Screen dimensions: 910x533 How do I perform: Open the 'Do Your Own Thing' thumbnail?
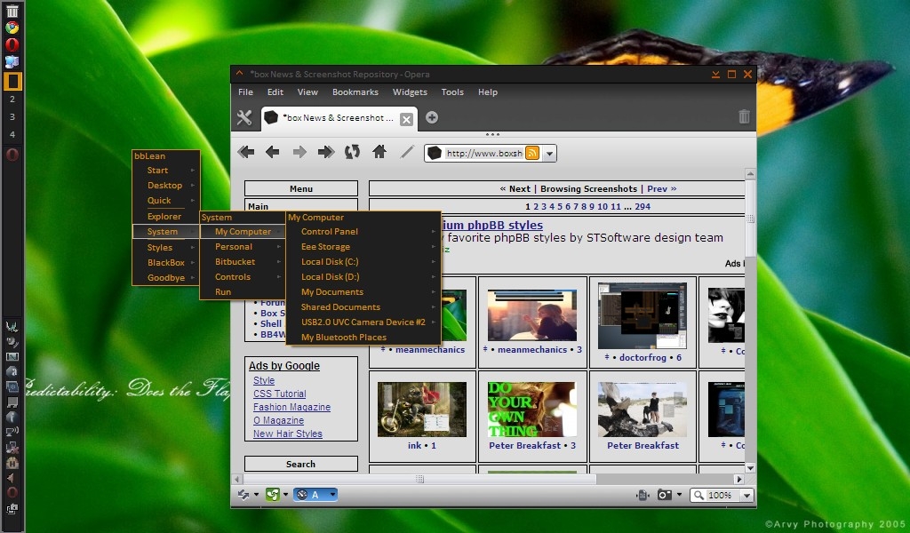[x=531, y=409]
